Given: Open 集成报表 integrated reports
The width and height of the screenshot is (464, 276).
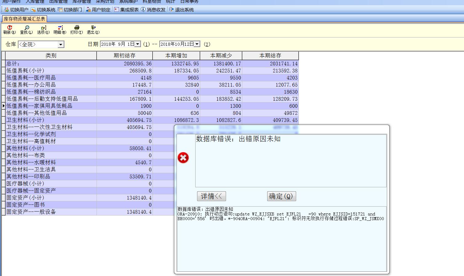Looking at the screenshot, I should pyautogui.click(x=126, y=10).
